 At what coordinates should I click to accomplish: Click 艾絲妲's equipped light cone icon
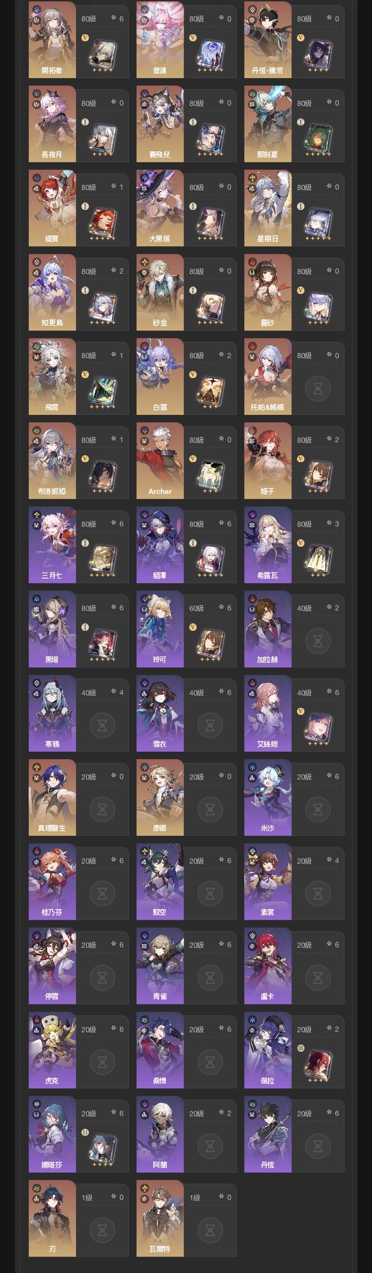coord(318,728)
